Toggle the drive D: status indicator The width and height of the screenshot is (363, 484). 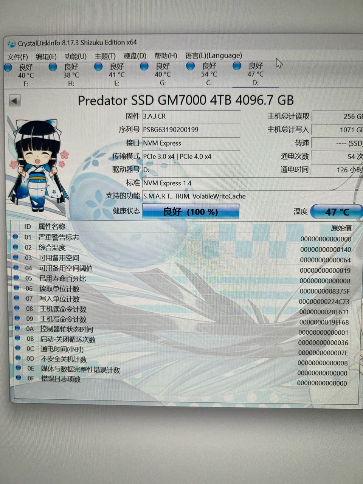[x=237, y=66]
